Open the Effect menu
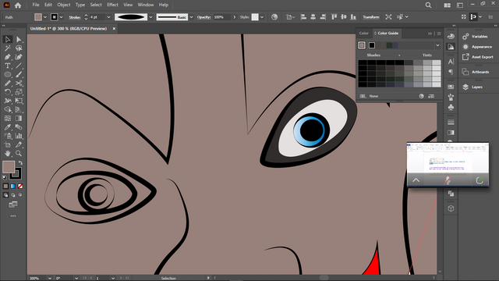Image resolution: width=499 pixels, height=281 pixels. [112, 5]
